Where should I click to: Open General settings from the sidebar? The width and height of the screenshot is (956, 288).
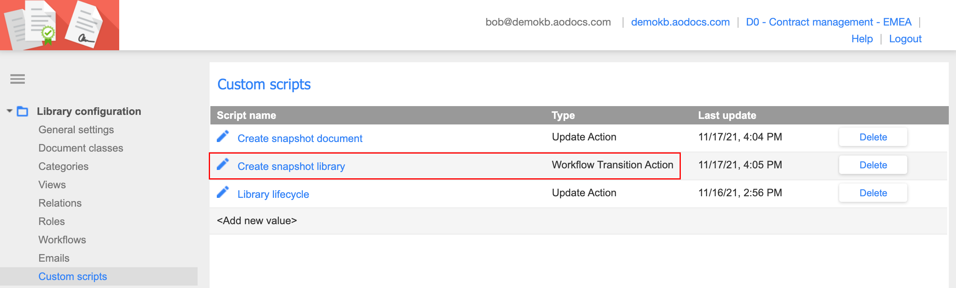pyautogui.click(x=76, y=129)
